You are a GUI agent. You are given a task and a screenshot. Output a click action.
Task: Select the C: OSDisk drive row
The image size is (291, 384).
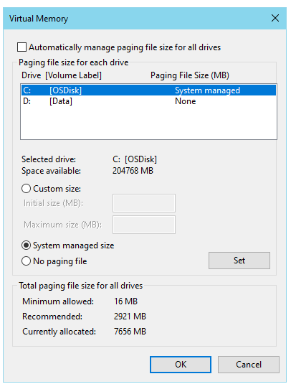(x=148, y=90)
